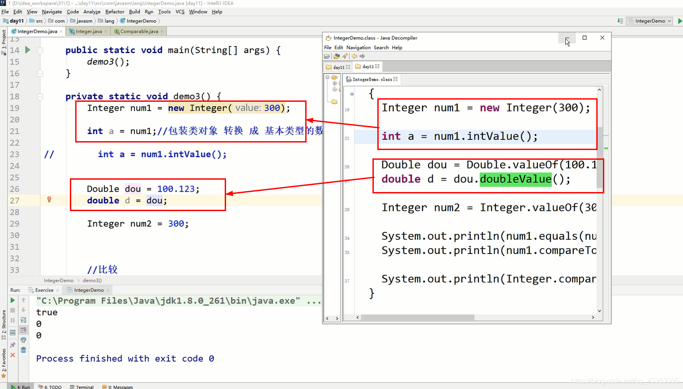Click Backward arrow in Java Decompiler toolbar
The image size is (683, 389).
354,56
